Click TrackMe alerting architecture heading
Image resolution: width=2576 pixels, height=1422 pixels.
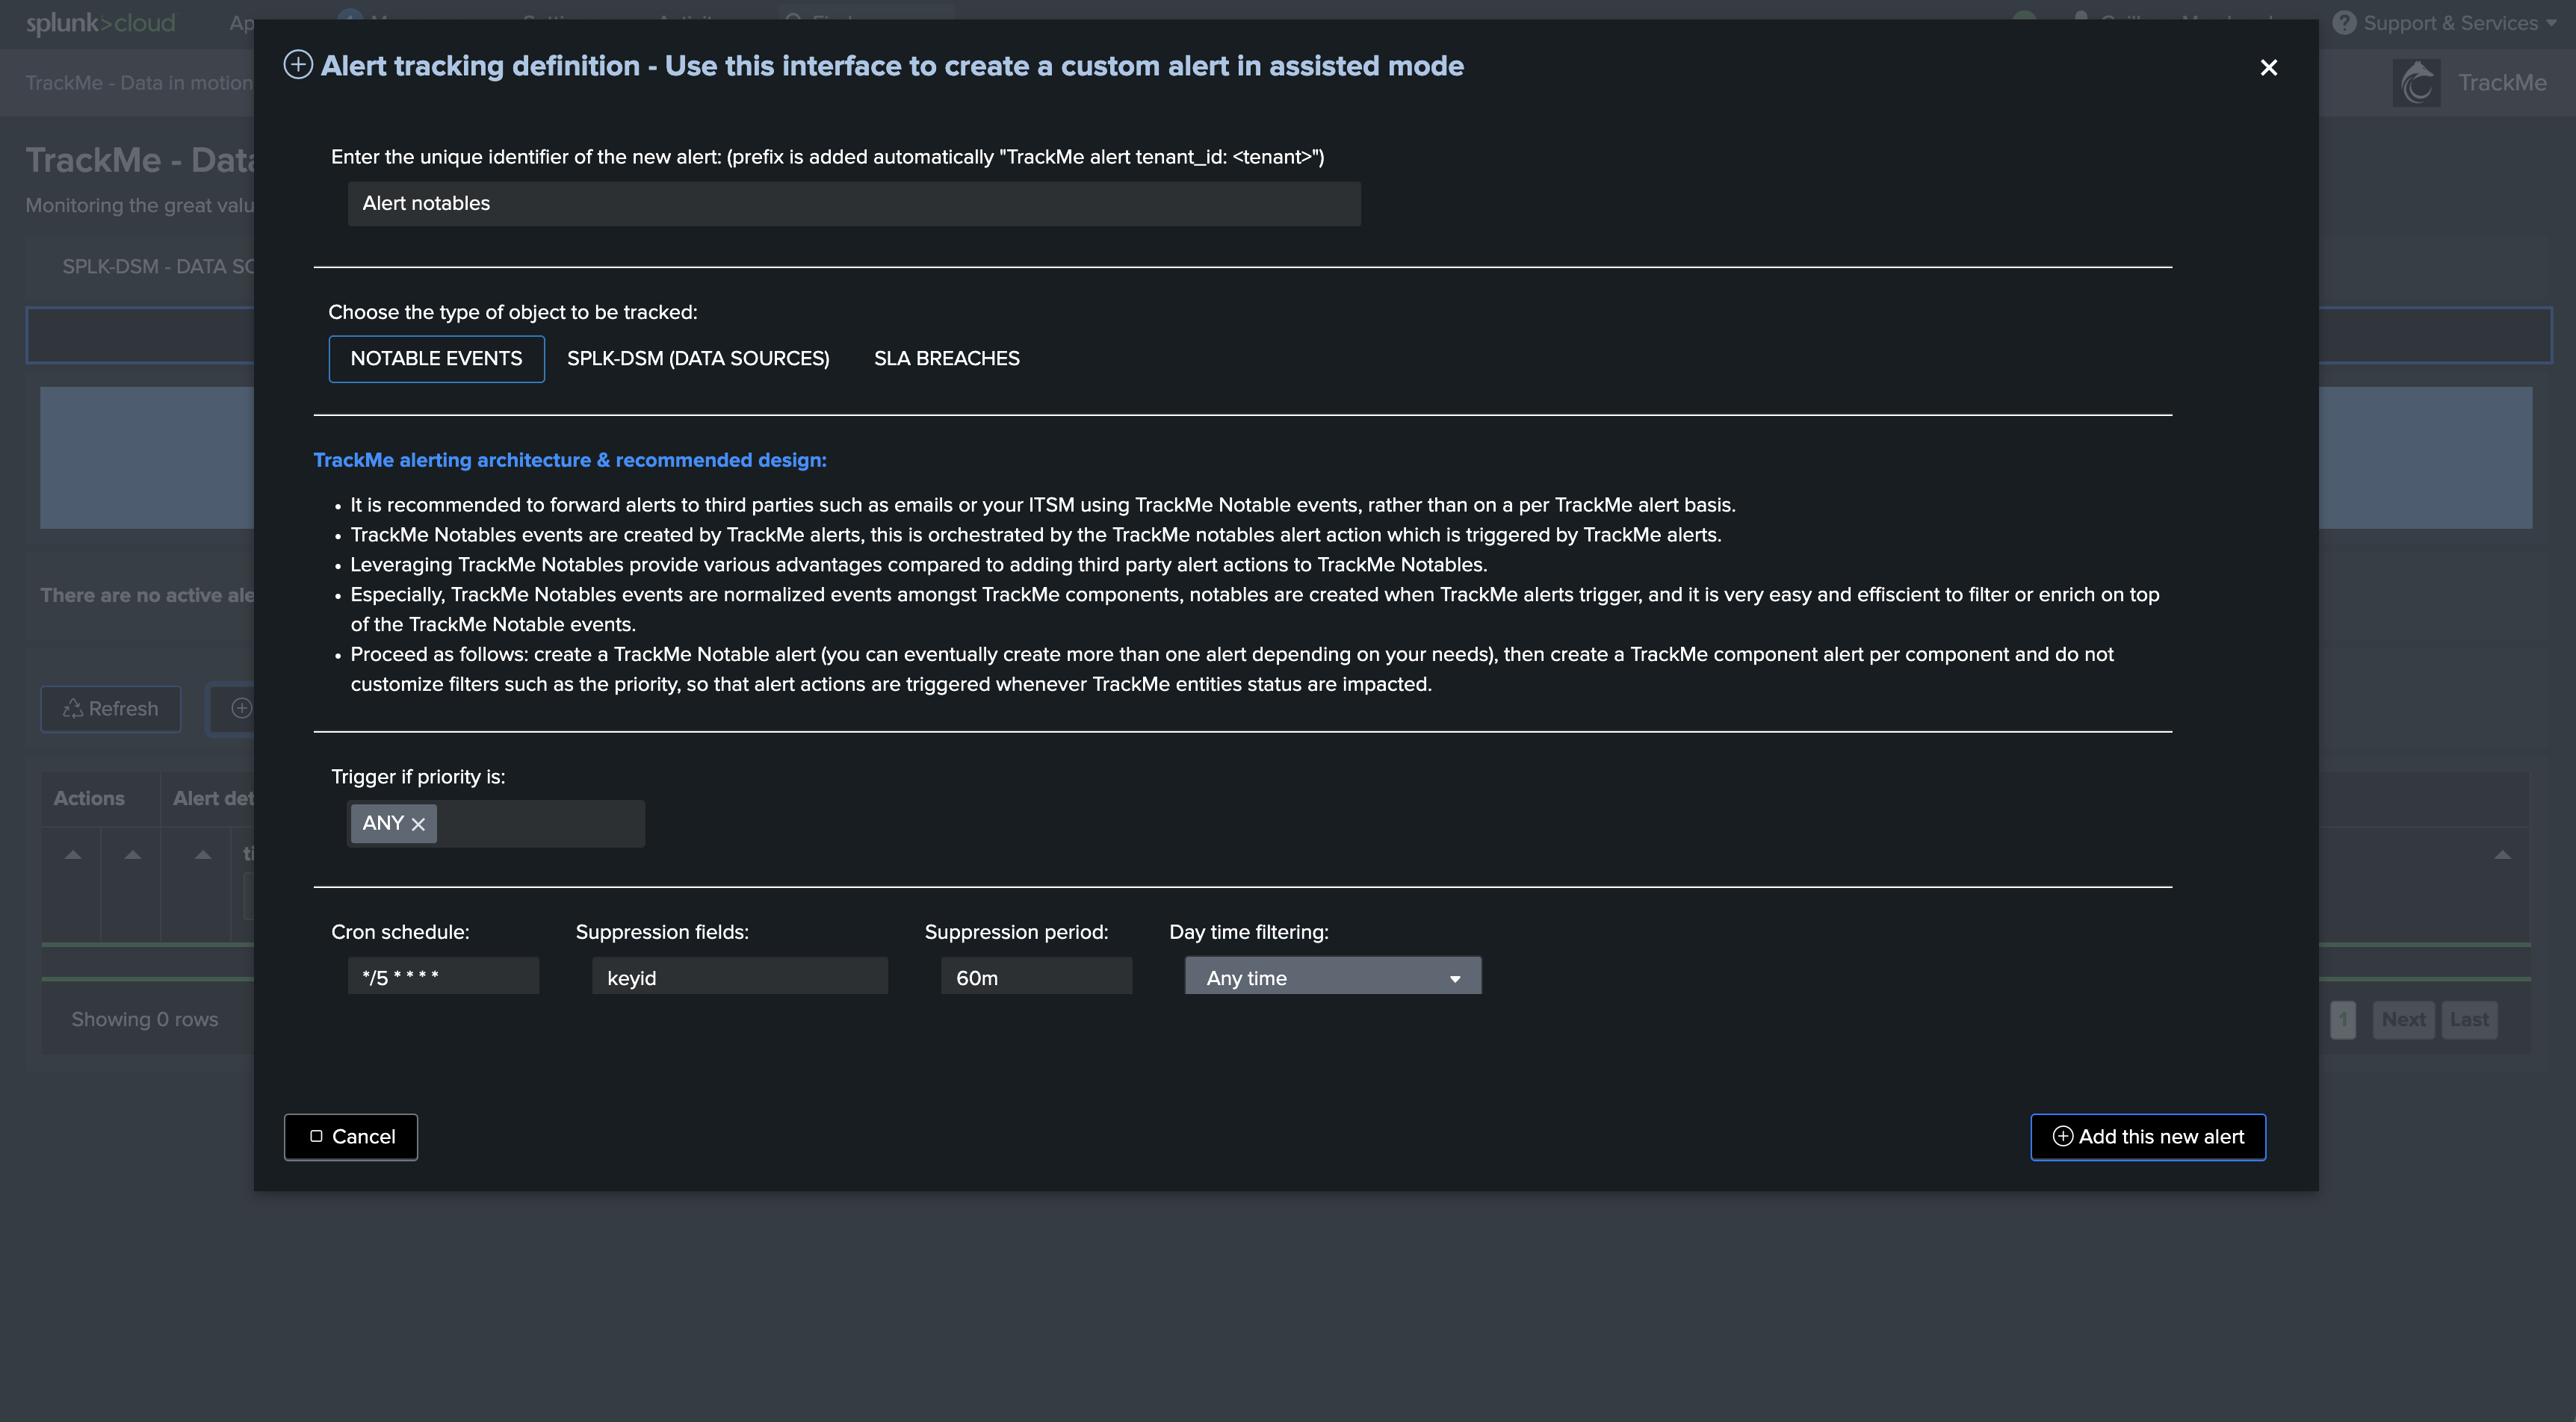coord(570,460)
